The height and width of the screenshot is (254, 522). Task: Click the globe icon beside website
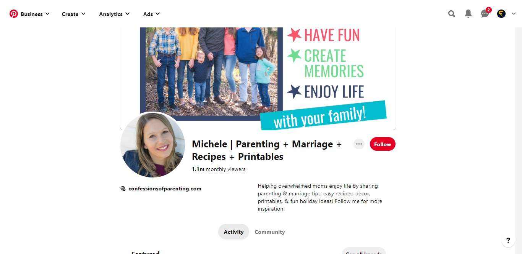click(x=123, y=189)
